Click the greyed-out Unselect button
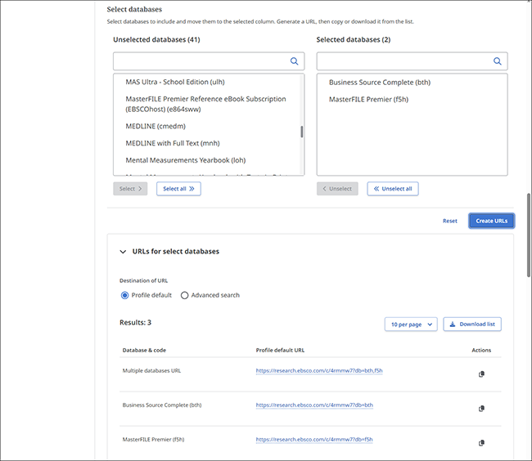This screenshot has width=532, height=461. [x=337, y=189]
